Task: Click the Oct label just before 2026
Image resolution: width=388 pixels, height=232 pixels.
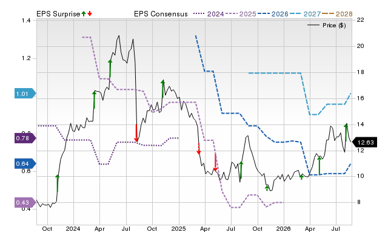Action: pos(258,228)
